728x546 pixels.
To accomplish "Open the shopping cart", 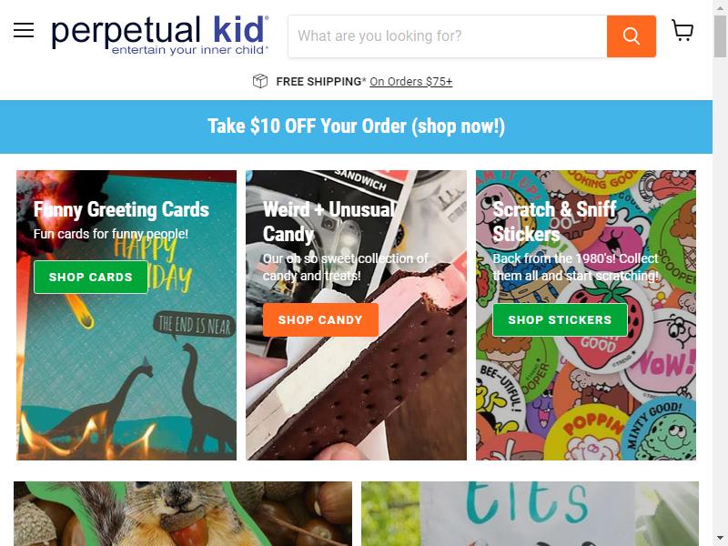I will coord(682,30).
